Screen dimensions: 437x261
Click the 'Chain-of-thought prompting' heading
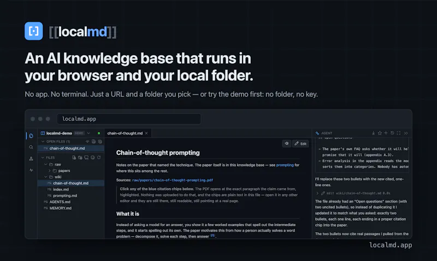[x=158, y=153]
